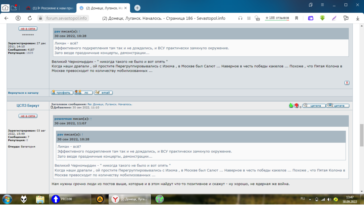Open the ЦСПЗ Беркут user profile link

28,106
